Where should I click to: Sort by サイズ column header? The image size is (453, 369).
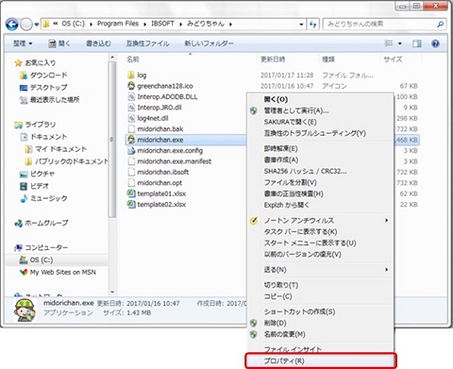(393, 59)
